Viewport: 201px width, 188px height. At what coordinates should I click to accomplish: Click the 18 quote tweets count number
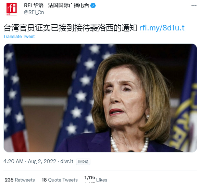click(x=44, y=180)
